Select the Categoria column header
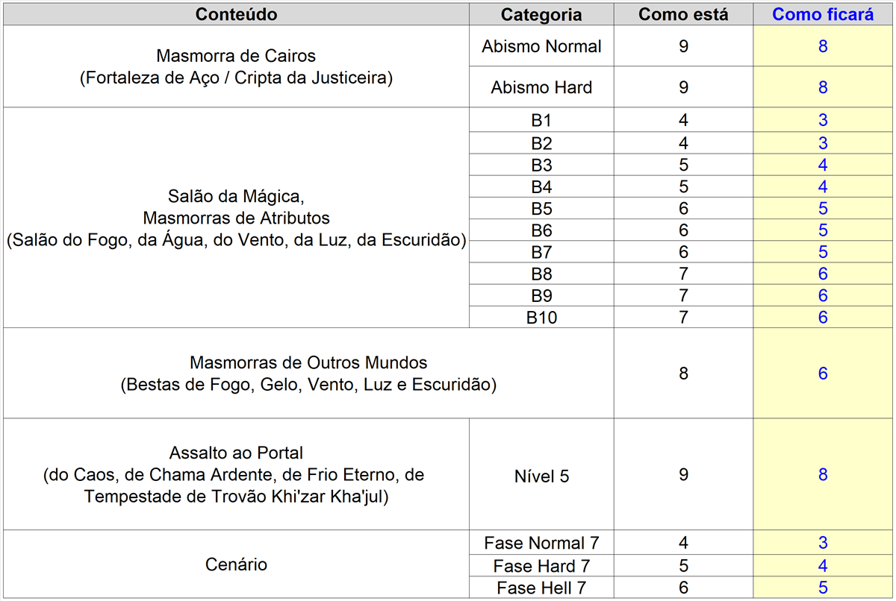The width and height of the screenshot is (896, 601). click(x=541, y=14)
